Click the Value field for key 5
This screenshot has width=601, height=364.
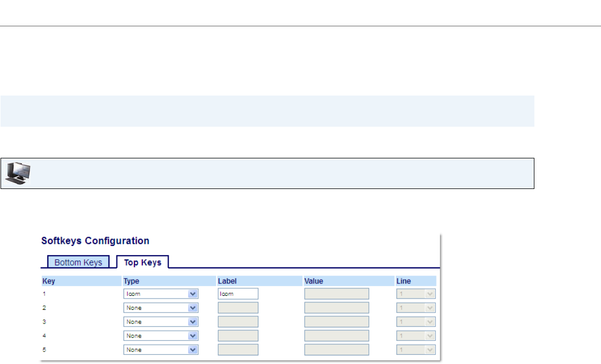(x=337, y=350)
